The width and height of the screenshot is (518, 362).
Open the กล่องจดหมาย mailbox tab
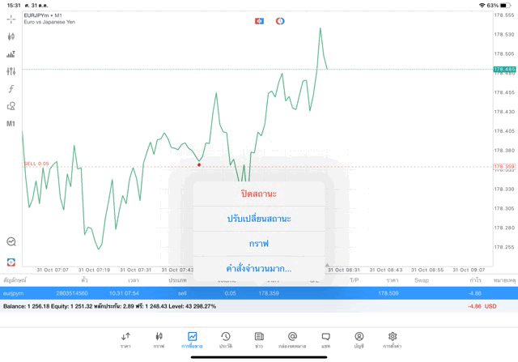[292, 339]
